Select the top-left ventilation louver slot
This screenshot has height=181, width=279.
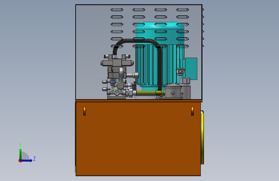(x=117, y=10)
